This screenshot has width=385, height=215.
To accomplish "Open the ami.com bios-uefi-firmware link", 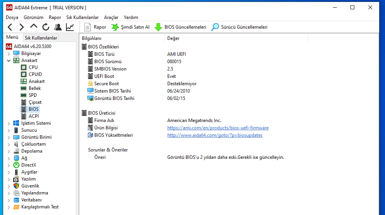I will [218, 128].
